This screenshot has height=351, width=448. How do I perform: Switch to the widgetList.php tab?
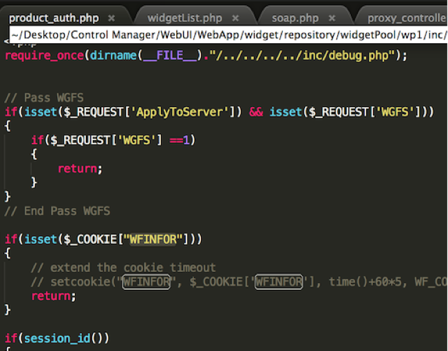click(x=184, y=18)
